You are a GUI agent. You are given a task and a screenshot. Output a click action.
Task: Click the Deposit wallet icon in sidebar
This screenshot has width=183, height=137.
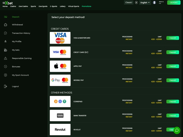coord(5,17)
